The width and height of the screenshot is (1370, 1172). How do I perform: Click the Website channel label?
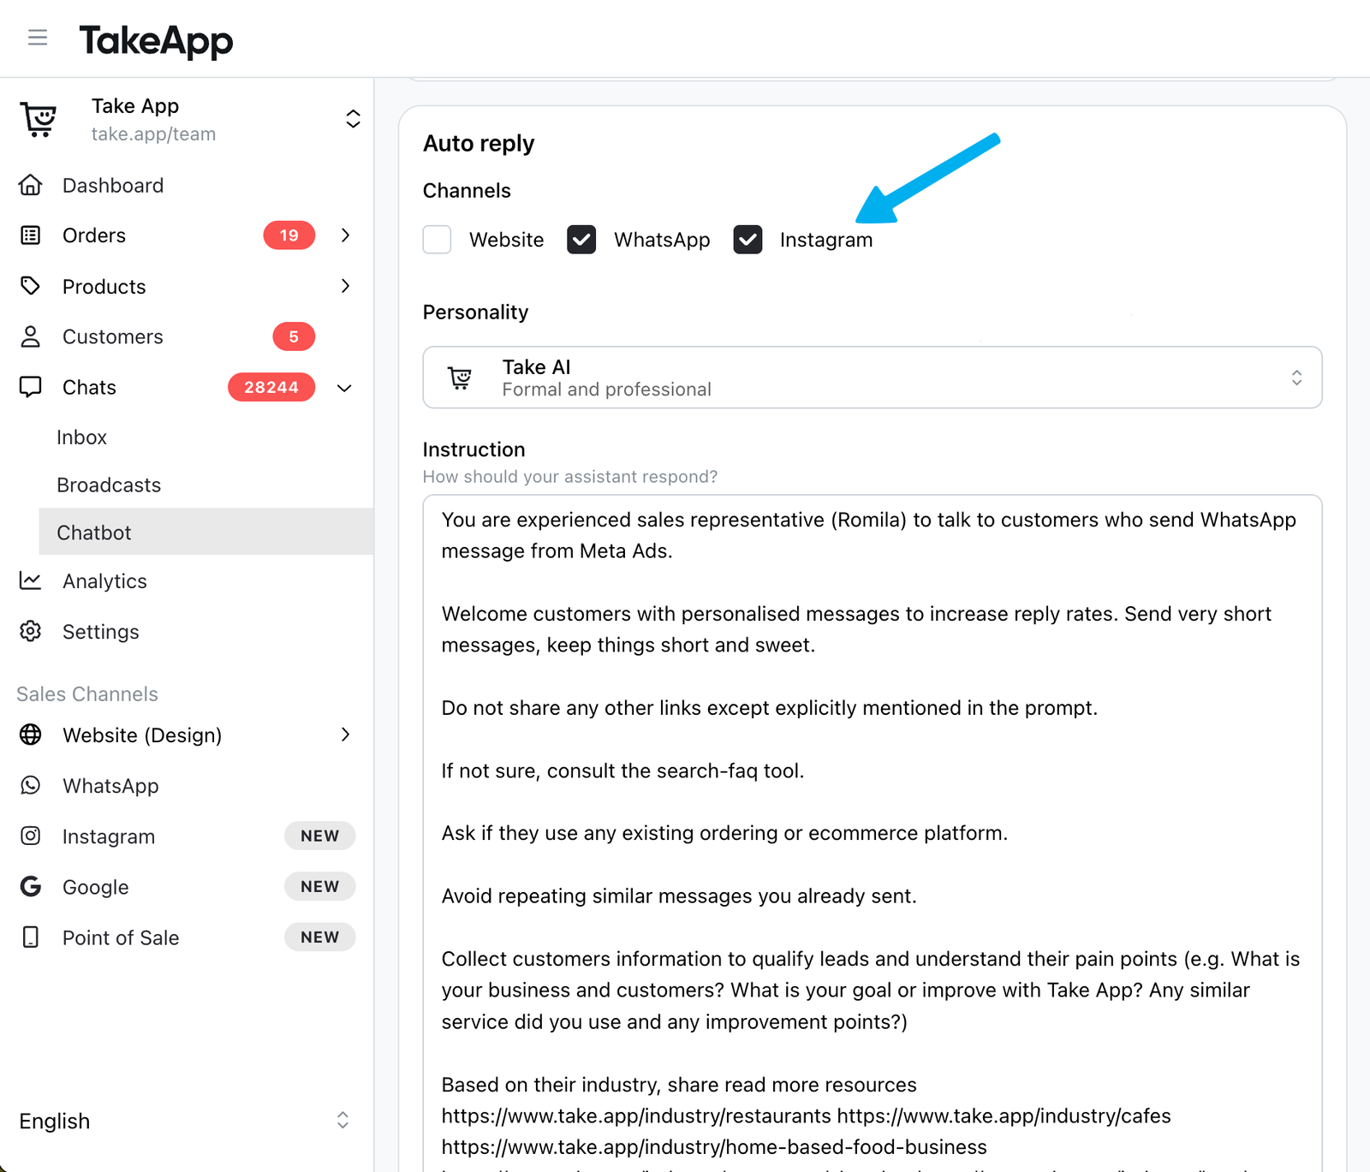[507, 240]
